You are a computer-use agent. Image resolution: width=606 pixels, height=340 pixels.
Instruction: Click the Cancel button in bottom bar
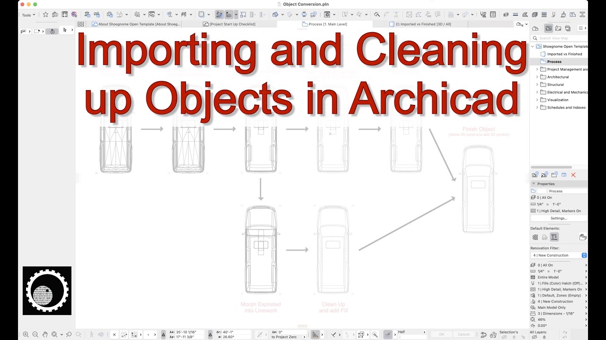pyautogui.click(x=463, y=334)
